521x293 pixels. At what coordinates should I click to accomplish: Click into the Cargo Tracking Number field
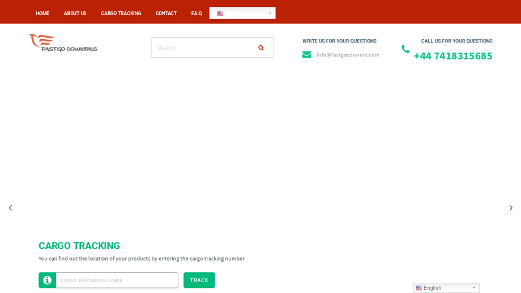[117, 280]
